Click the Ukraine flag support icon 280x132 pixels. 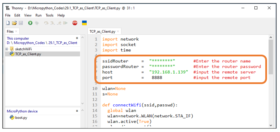click(x=84, y=23)
